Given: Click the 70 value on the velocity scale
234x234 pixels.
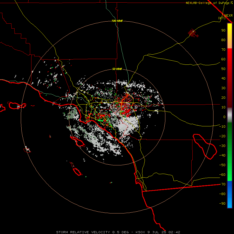Looking at the screenshot, I should coord(223,50).
